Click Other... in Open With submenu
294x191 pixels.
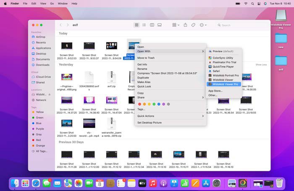click(224, 95)
